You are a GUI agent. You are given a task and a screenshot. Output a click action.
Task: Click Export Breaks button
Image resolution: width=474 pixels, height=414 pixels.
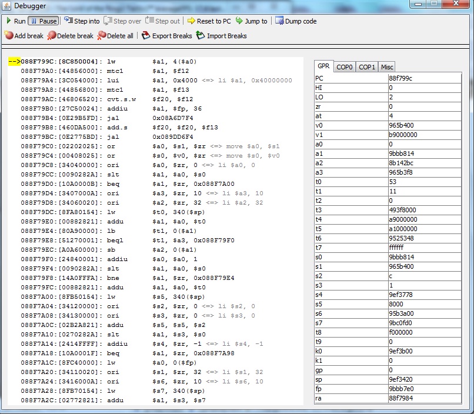[166, 36]
